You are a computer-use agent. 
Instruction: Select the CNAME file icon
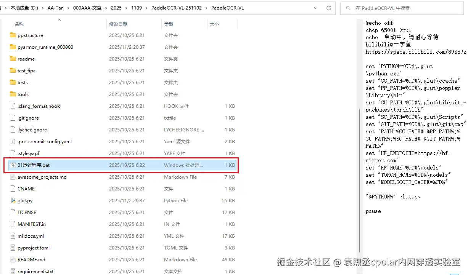tap(13, 189)
